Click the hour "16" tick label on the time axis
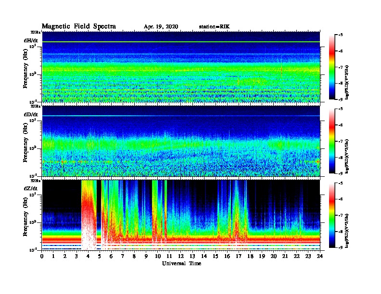This screenshot has height=294, width=381. click(227, 256)
